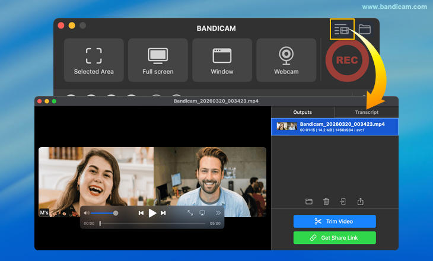
Task: Adjust the player volume slider
Action: pos(104,213)
